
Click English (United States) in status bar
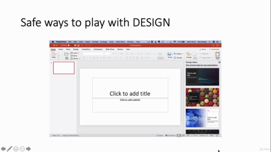coord(71,136)
